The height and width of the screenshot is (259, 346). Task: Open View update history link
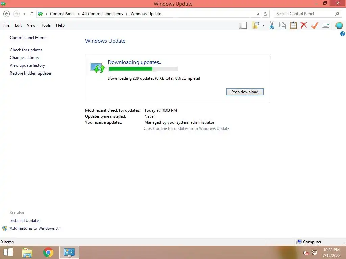pos(27,65)
